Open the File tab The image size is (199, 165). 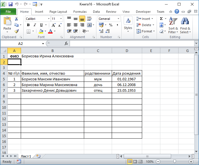click(x=8, y=12)
